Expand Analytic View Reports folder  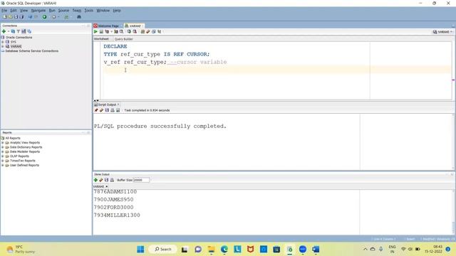click(3, 142)
